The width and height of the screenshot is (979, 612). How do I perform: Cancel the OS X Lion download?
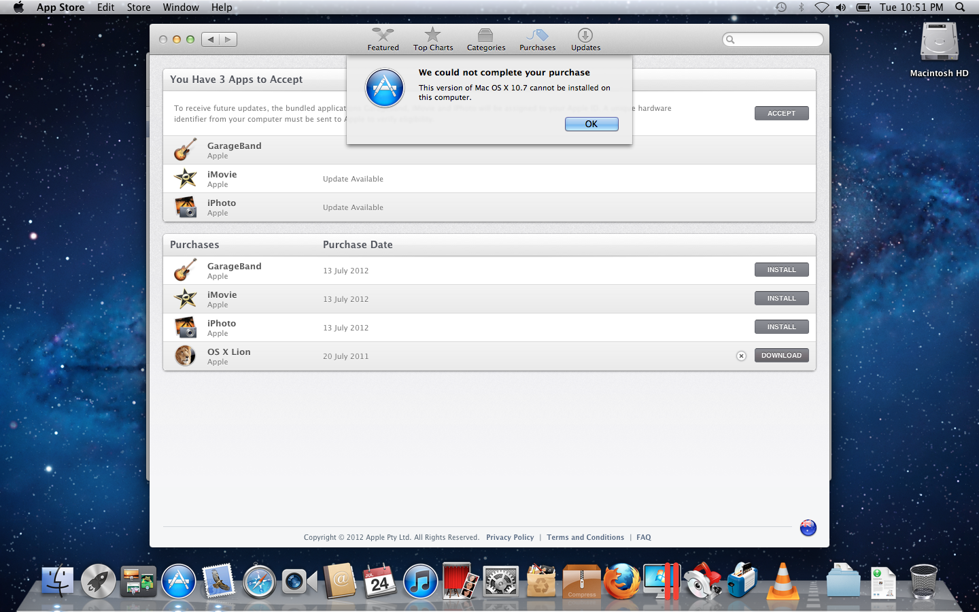[741, 356]
